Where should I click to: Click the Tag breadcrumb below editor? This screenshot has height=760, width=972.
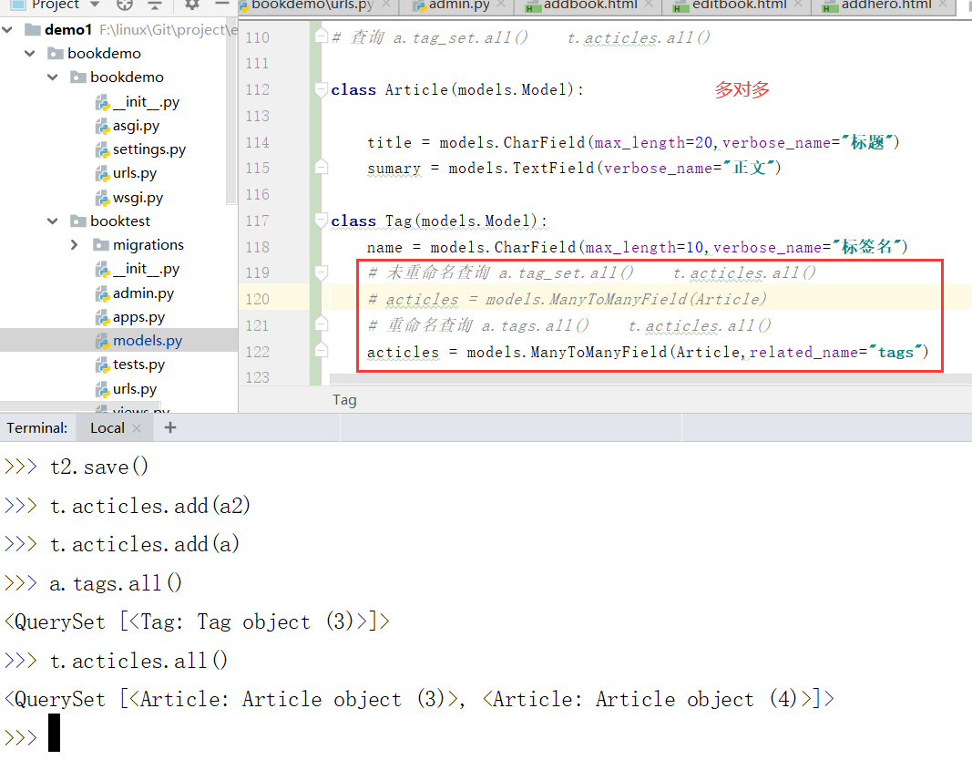344,400
